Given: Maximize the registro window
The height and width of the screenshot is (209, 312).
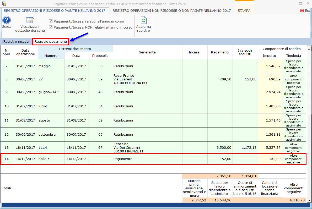Looking at the screenshot, I should [x=300, y=4].
